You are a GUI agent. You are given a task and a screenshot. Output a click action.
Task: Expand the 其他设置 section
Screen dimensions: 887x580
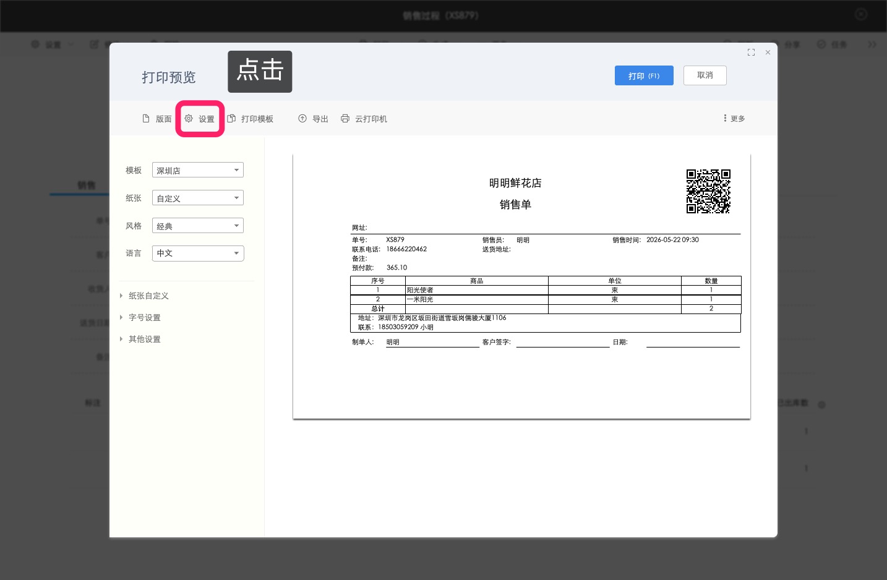click(140, 339)
